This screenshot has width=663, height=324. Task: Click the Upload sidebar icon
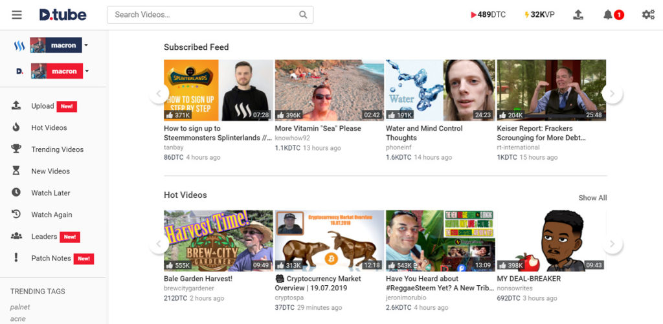coord(16,105)
